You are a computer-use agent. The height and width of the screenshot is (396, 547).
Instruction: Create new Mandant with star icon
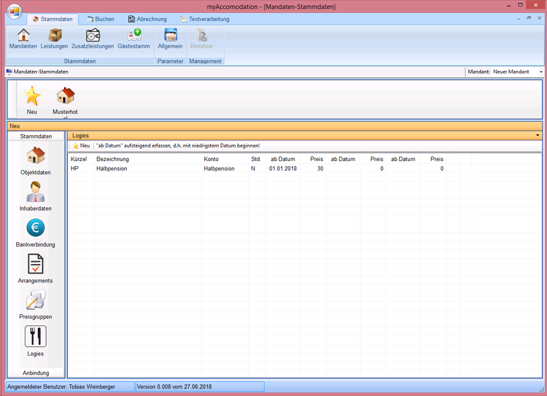pos(32,100)
